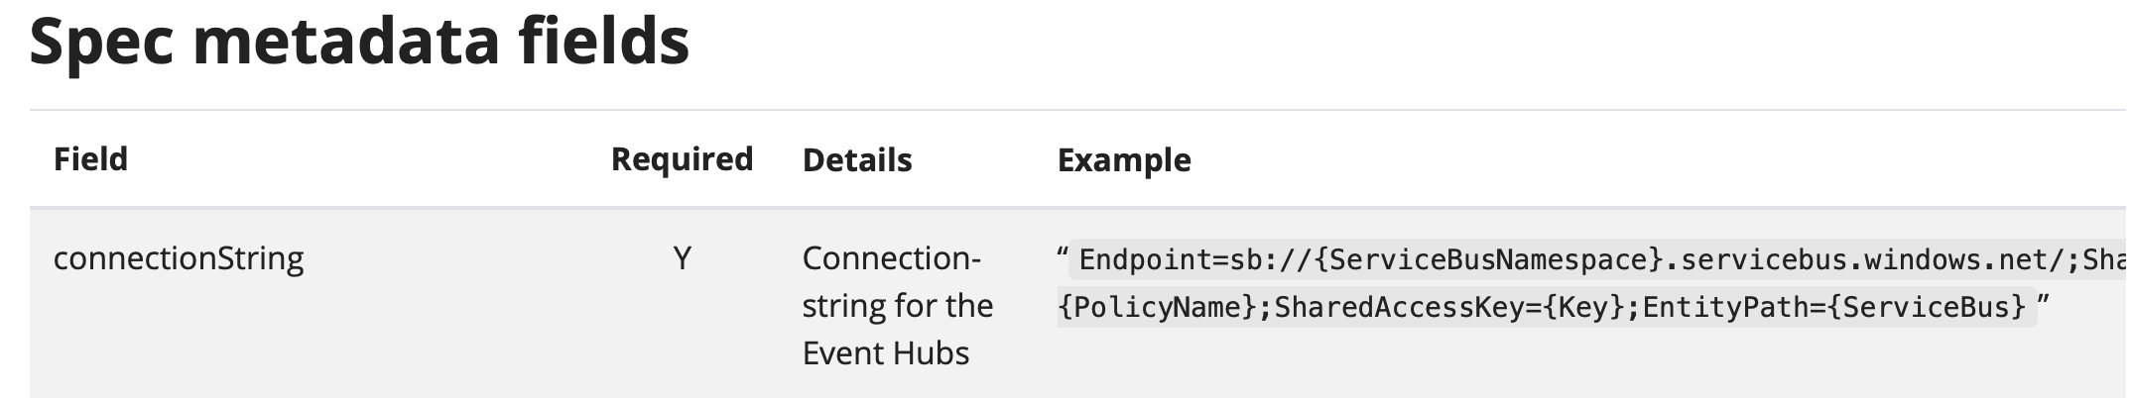
Task: Click the EntityPath={ServiceBus} segment
Action: click(1834, 308)
